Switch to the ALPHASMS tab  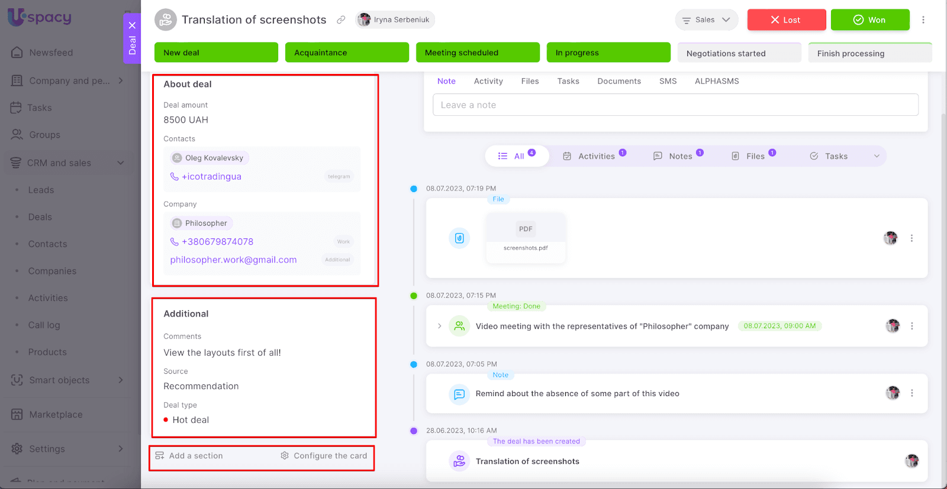[x=716, y=81]
